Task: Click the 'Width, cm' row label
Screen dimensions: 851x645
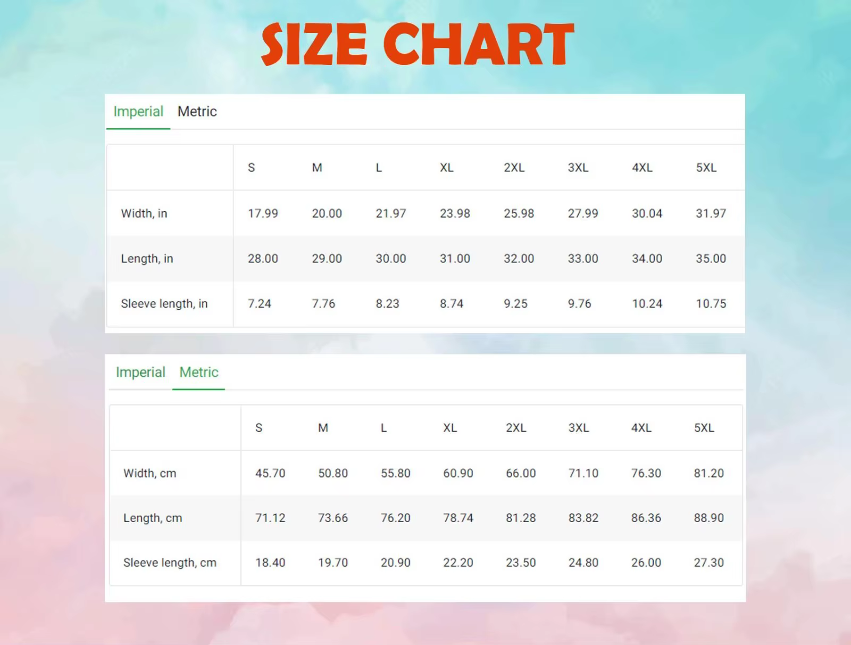Action: (x=149, y=473)
